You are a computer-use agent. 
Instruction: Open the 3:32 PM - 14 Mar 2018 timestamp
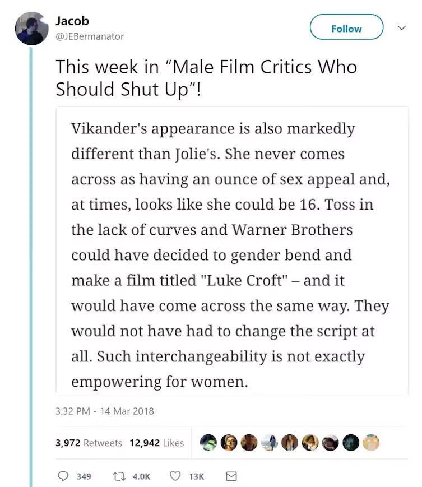click(105, 411)
